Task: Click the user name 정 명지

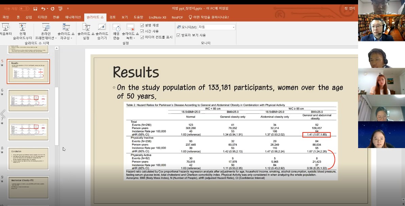Action: point(350,8)
